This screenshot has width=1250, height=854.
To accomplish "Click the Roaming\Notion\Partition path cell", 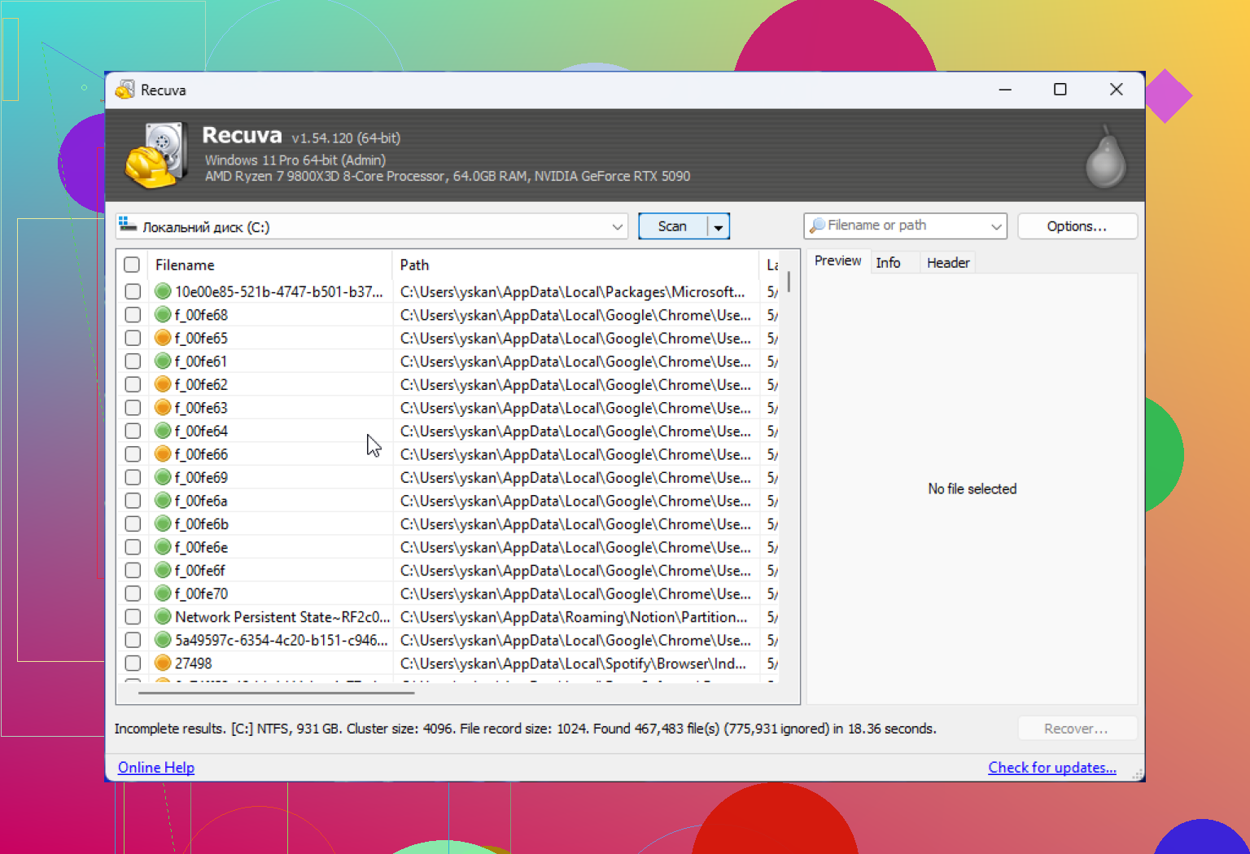I will [x=574, y=616].
